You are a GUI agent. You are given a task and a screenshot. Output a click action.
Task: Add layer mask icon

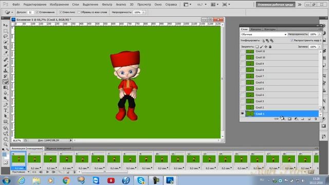pos(289,119)
